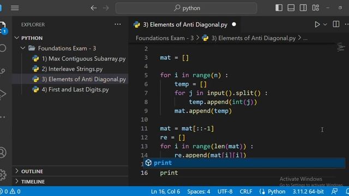349x196 pixels.
Task: Open the Run and Debug activity icon
Action: (x=3, y=94)
